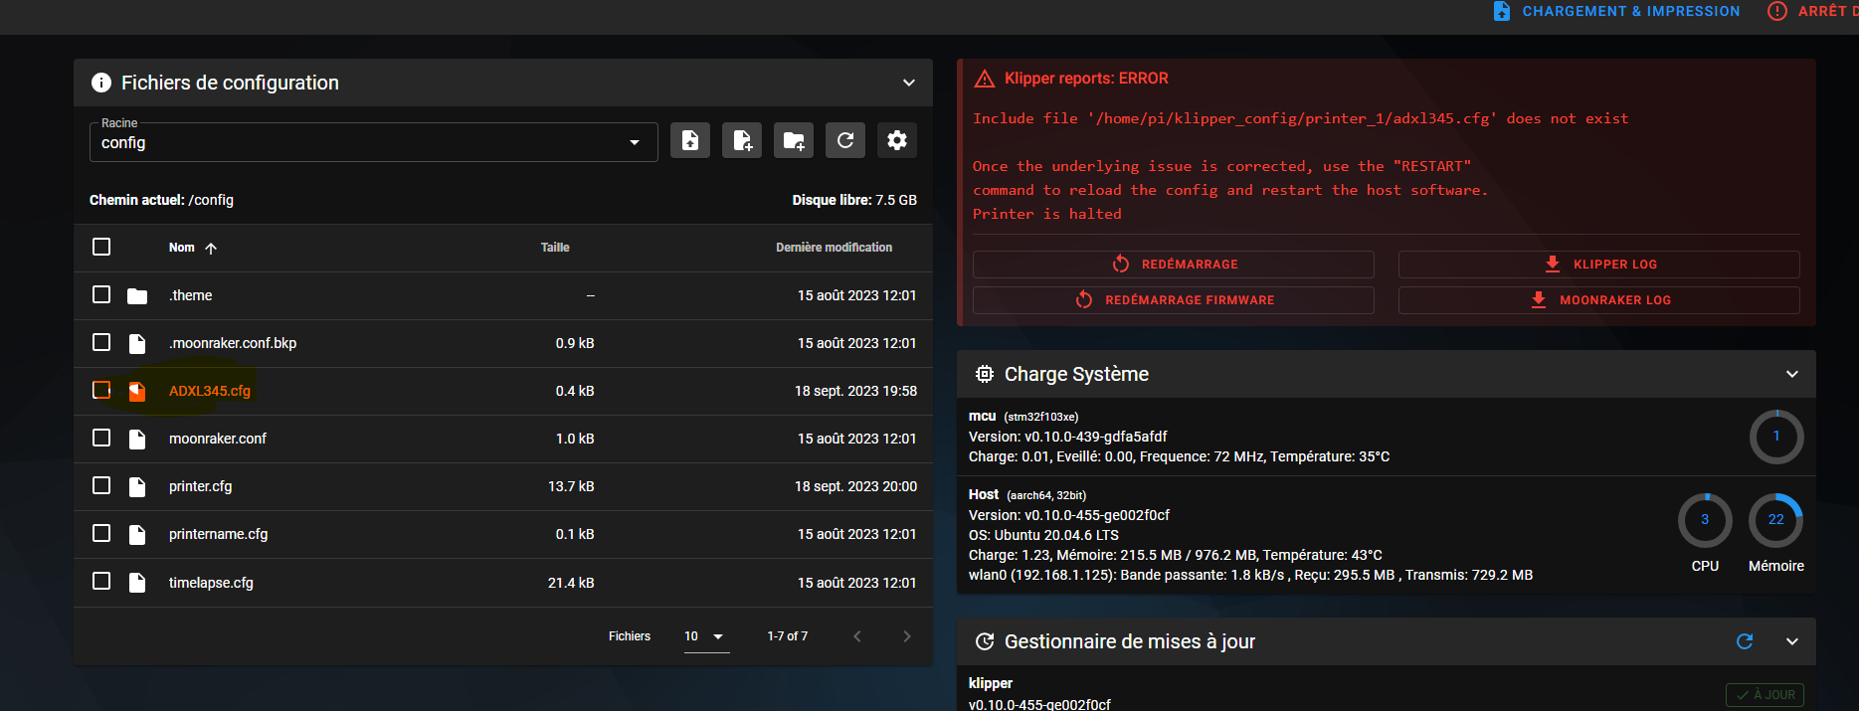Collapse the Fichiers de configuration panel

[x=909, y=83]
